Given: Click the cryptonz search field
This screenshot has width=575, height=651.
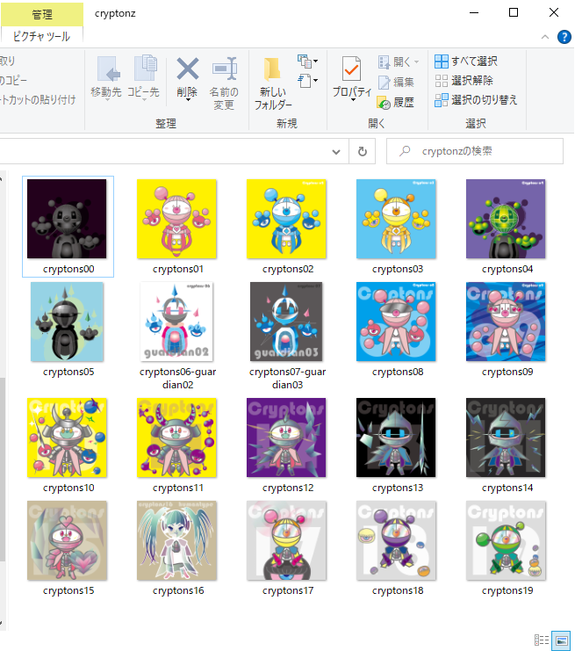Looking at the screenshot, I should point(475,151).
